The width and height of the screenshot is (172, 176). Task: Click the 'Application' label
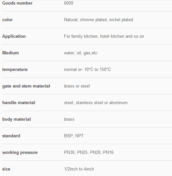(x=14, y=36)
